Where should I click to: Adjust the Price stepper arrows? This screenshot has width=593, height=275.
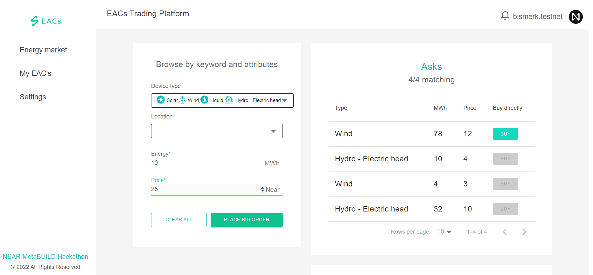point(262,189)
